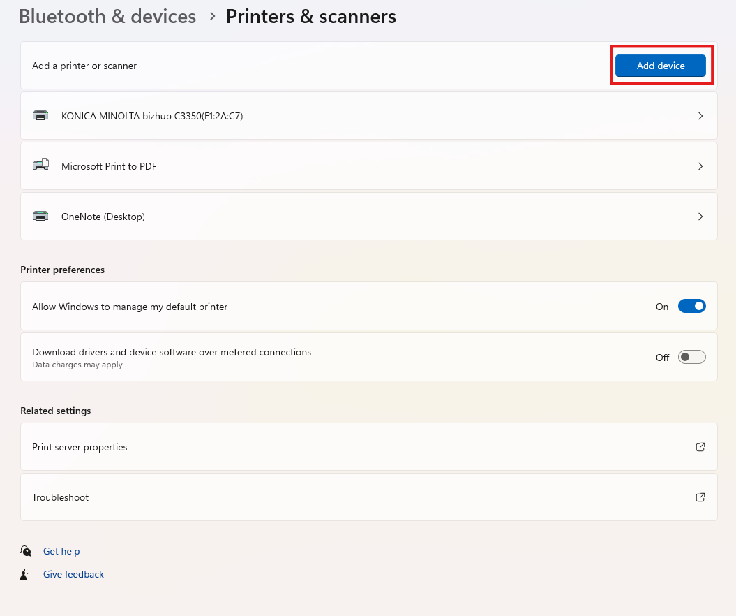The width and height of the screenshot is (736, 616).
Task: Go back to Bluetooth & devices breadcrumb
Action: (x=107, y=17)
